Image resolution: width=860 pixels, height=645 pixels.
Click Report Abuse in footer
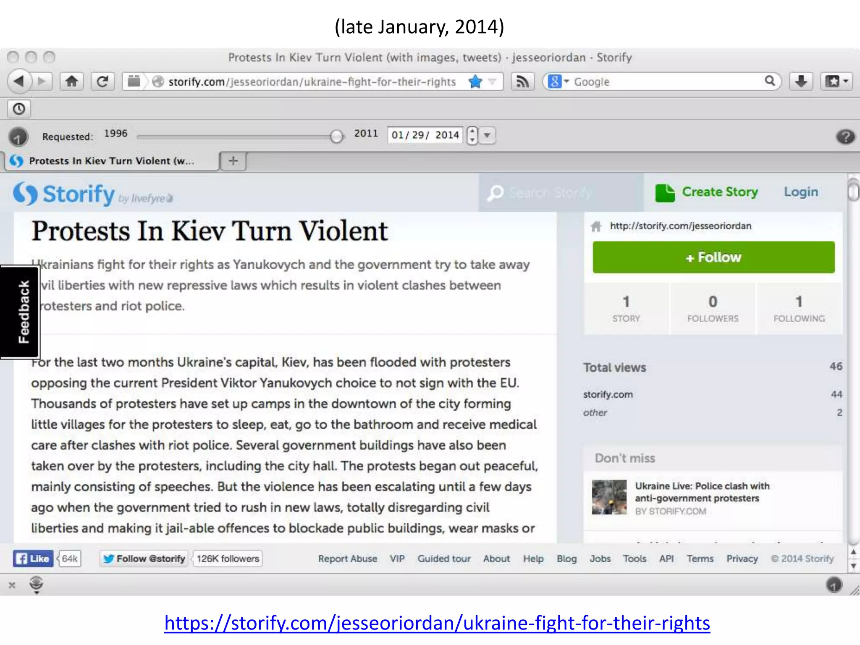(347, 559)
